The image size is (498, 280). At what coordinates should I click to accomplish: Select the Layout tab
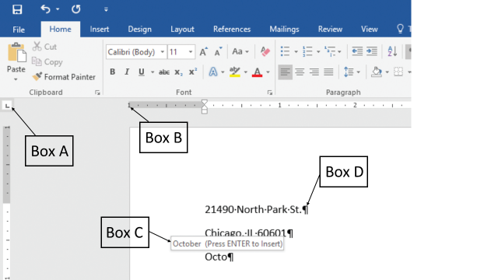[182, 30]
